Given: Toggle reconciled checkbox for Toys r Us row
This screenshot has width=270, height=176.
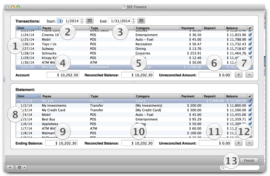Looking at the screenshot, I should click(250, 44).
